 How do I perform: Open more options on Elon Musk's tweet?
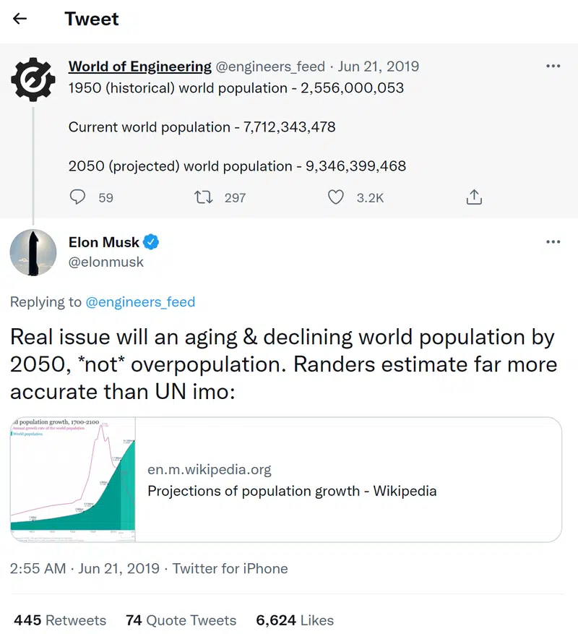pyautogui.click(x=553, y=241)
